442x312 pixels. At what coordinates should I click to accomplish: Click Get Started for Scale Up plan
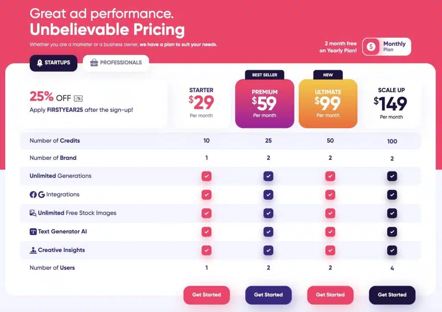392,295
